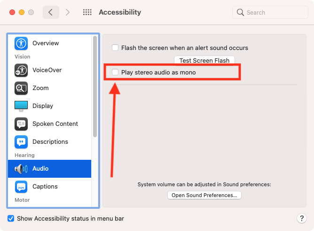Screen dimensions: 314x231
Task: Click the Overview accessibility icon
Action: click(x=21, y=43)
